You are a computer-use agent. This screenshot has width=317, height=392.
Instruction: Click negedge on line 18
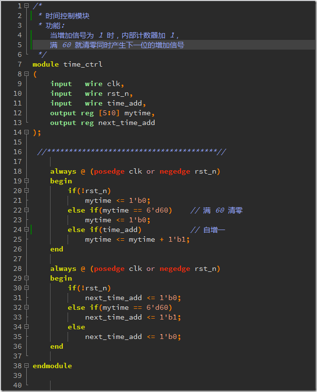tap(175, 172)
